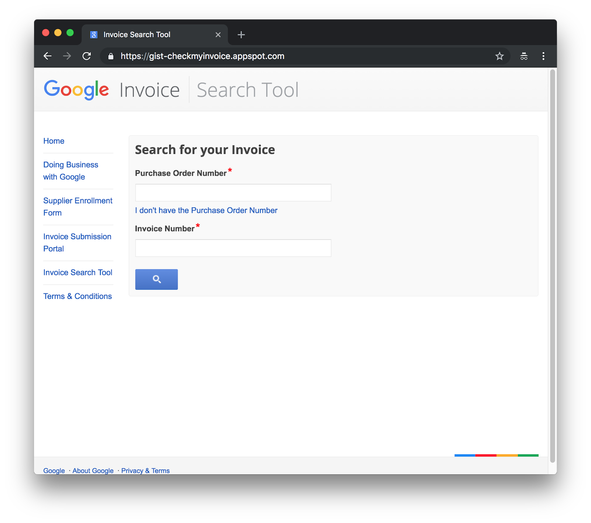Viewport: 591px width, 523px height.
Task: Click the browser back arrow
Action: tap(48, 56)
